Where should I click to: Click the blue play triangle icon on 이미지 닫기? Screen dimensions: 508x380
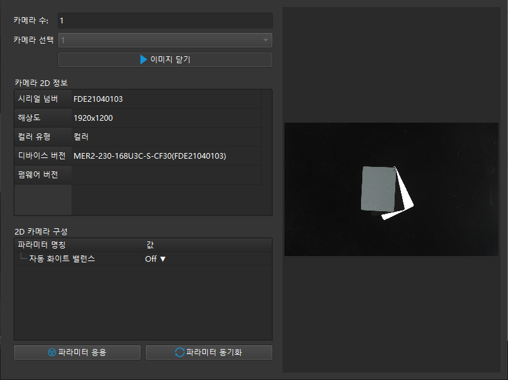pyautogui.click(x=144, y=59)
